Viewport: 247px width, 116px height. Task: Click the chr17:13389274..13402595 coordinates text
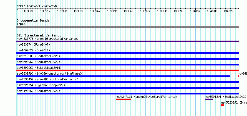click(37, 6)
